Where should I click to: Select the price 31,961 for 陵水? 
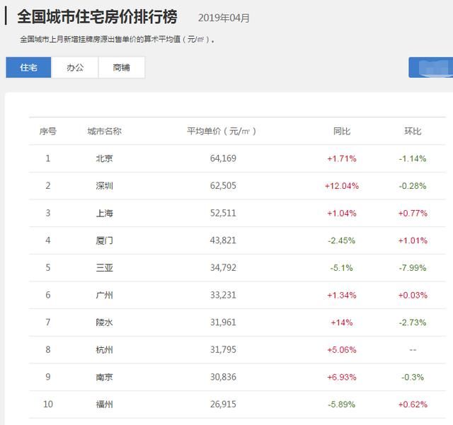[223, 322]
